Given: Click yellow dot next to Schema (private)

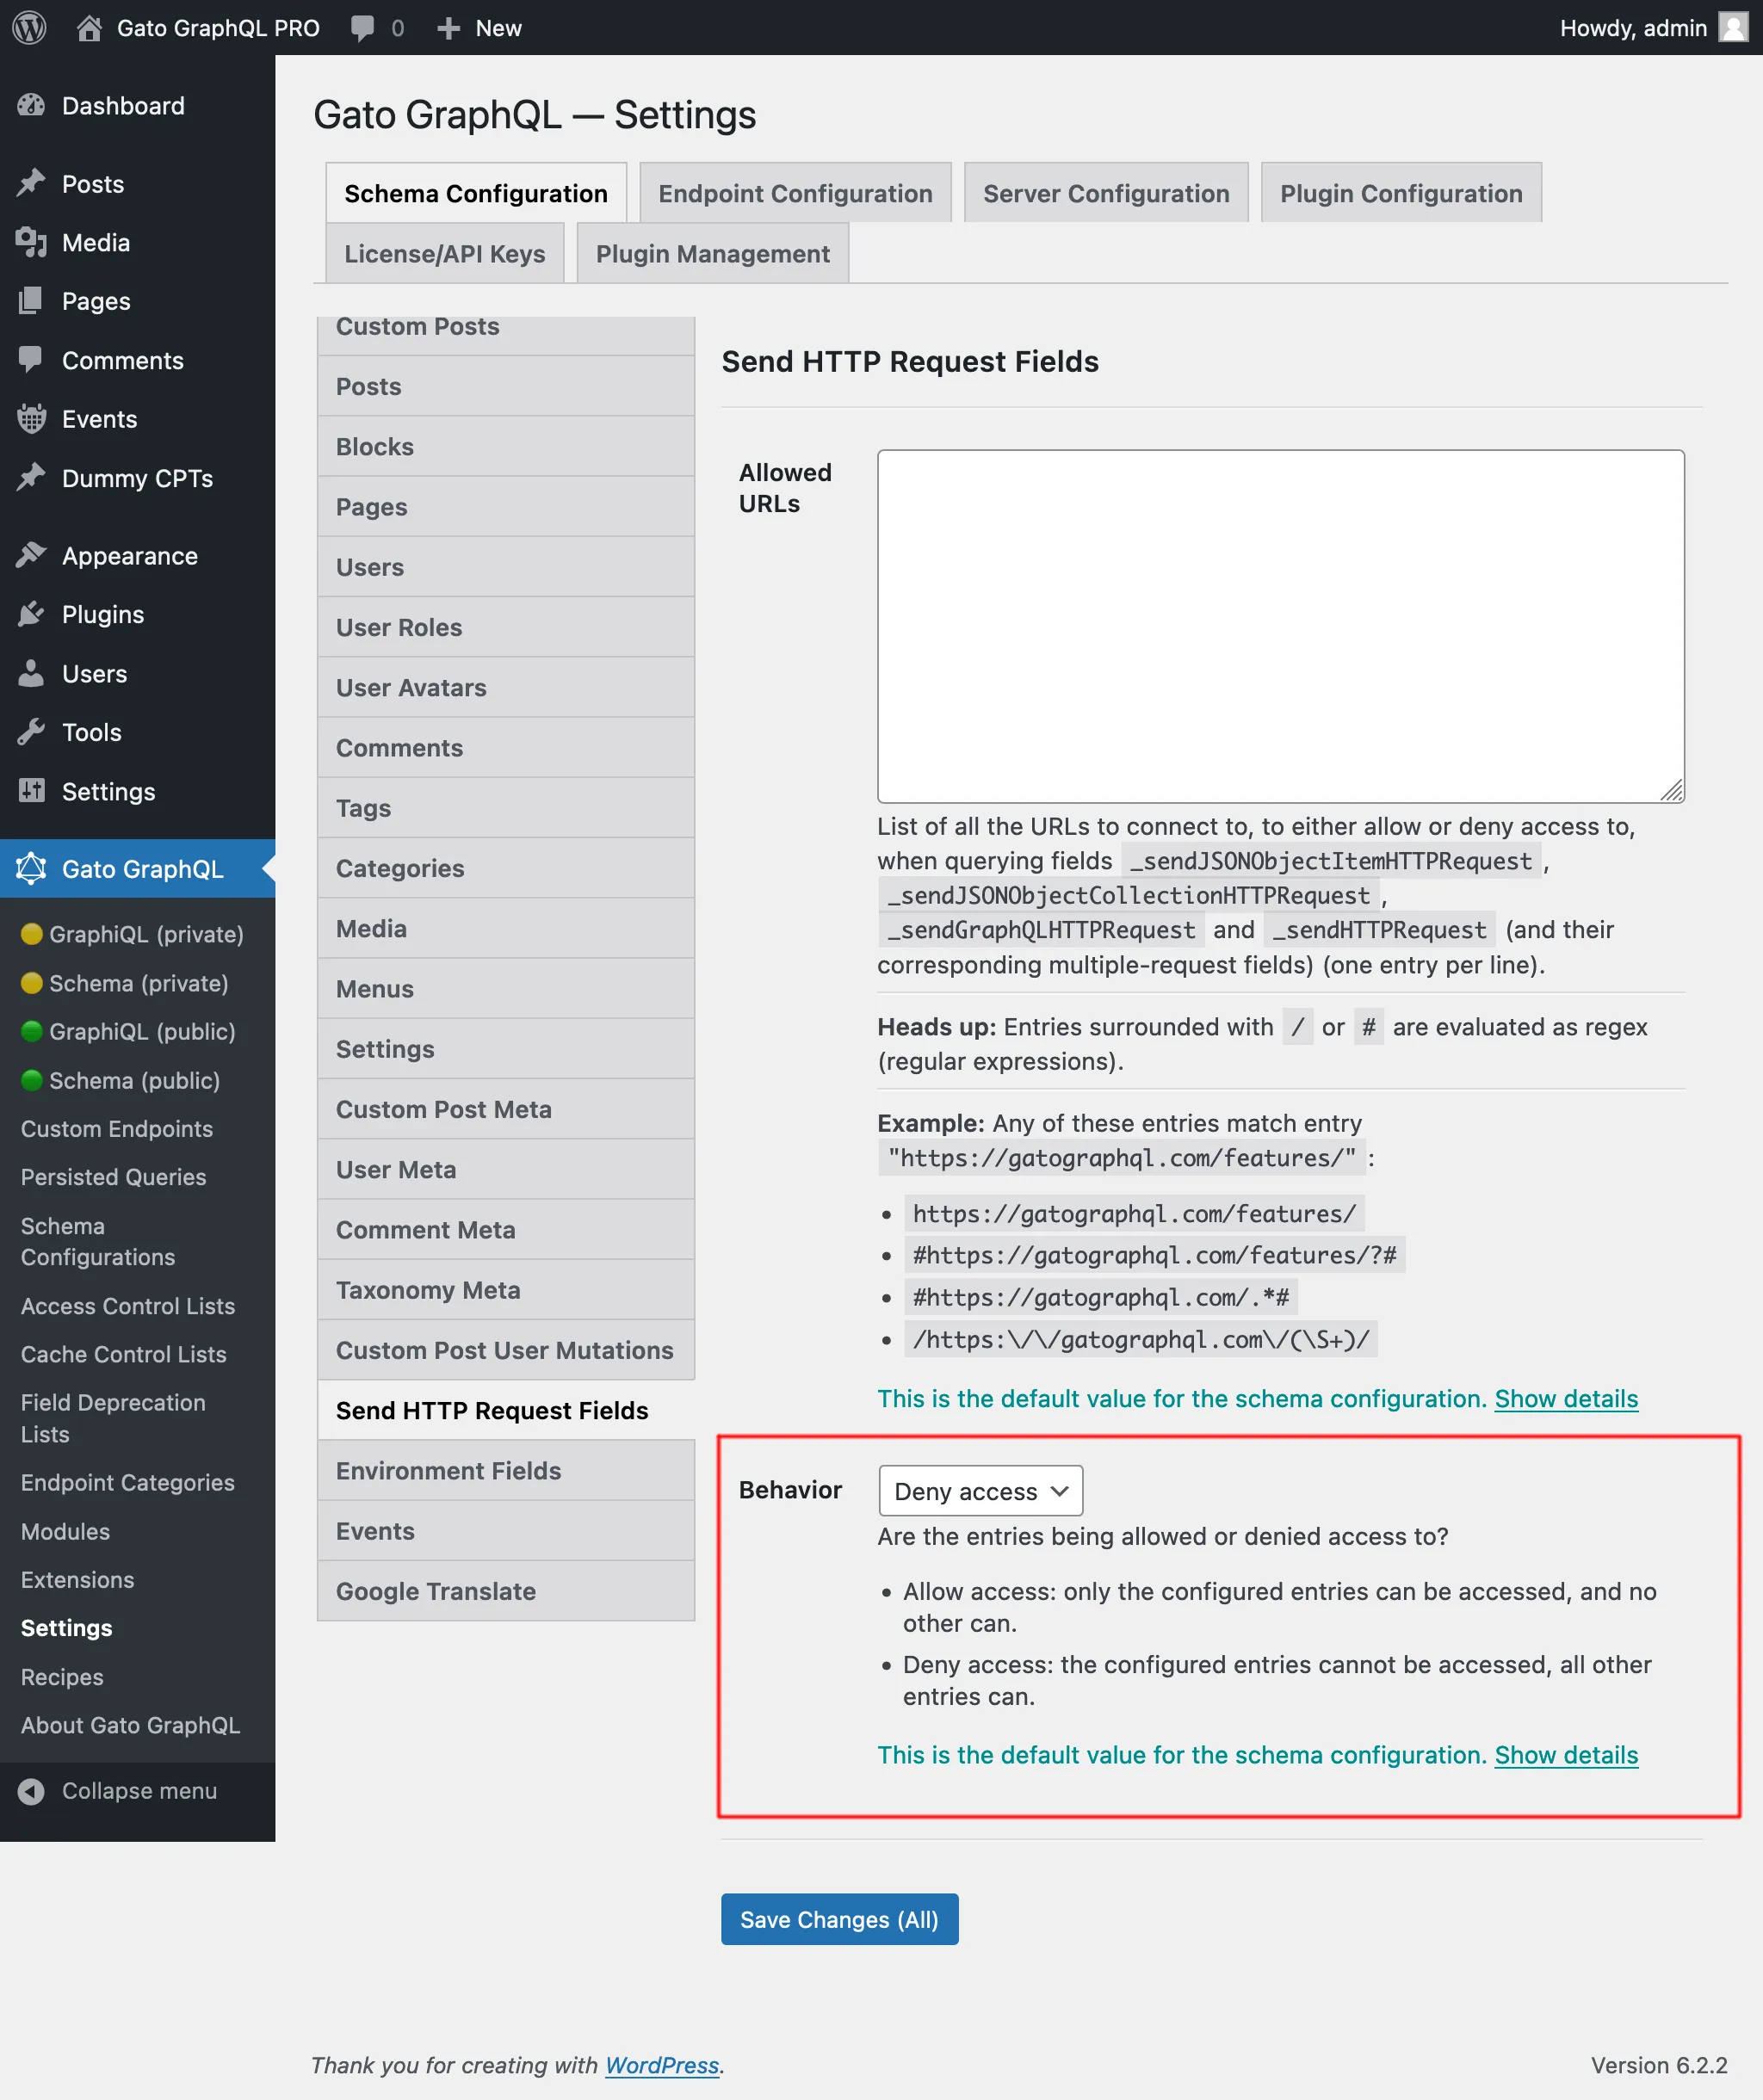Looking at the screenshot, I should click(x=32, y=982).
